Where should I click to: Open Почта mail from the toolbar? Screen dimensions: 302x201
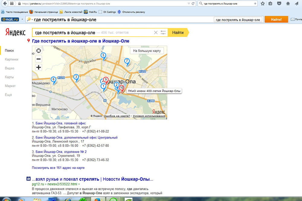[296, 19]
